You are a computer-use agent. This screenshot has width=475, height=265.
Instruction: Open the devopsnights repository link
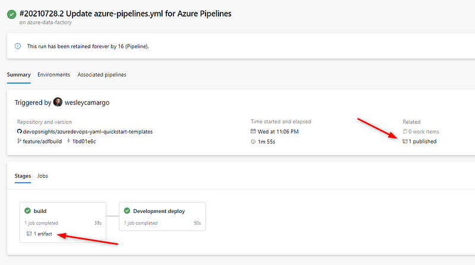[88, 132]
